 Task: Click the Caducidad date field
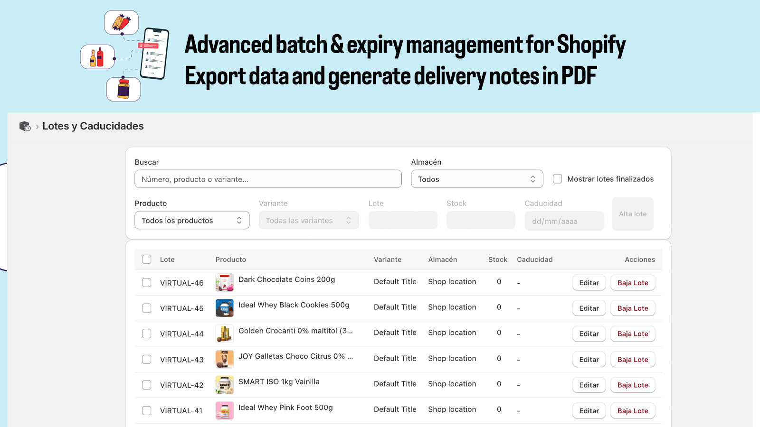(x=564, y=221)
